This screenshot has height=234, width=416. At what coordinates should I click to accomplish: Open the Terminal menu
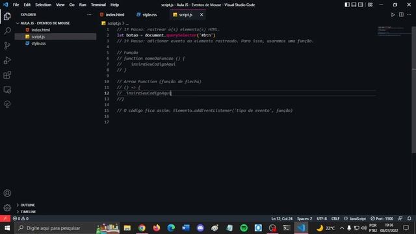(x=98, y=5)
